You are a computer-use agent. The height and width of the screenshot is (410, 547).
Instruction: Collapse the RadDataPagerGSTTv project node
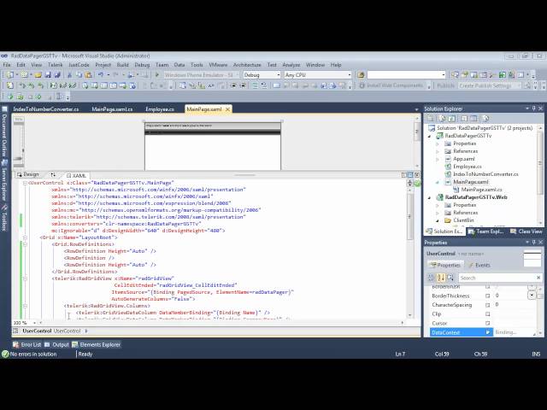tap(430, 136)
